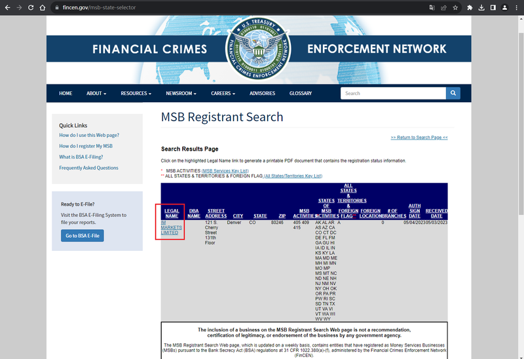This screenshot has width=524, height=359.
Task: Click the 'Go to BSA E-File' button
Action: tap(83, 236)
